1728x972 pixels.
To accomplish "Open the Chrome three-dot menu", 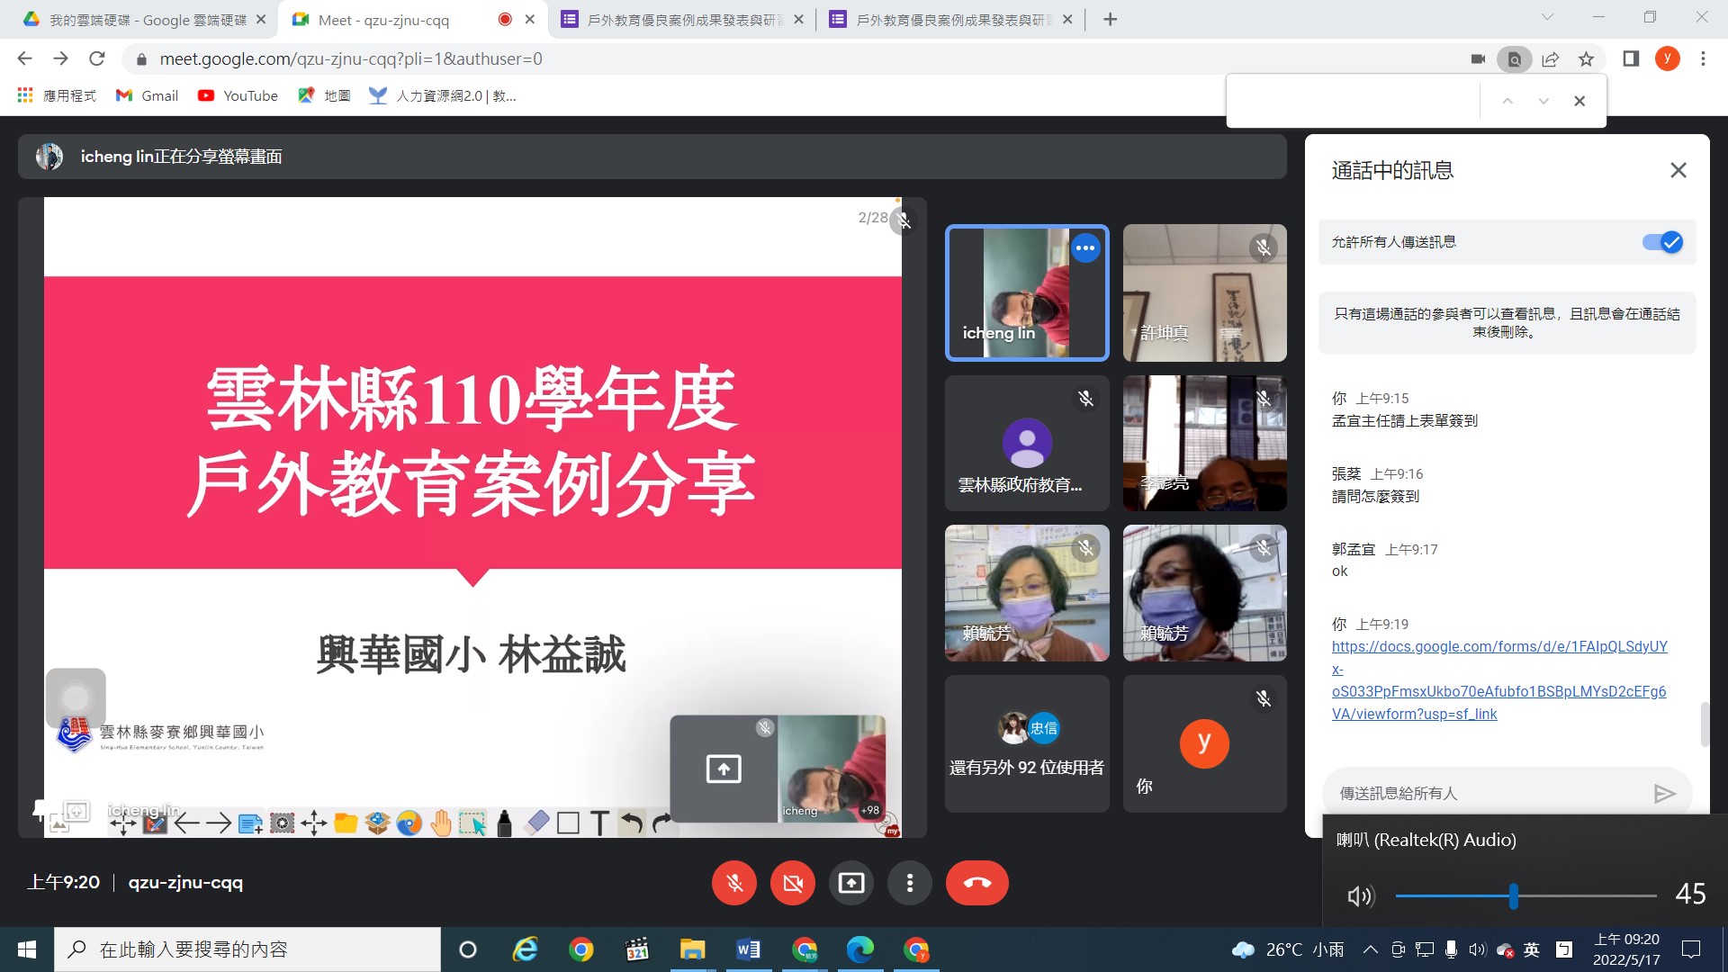I will [x=1703, y=58].
